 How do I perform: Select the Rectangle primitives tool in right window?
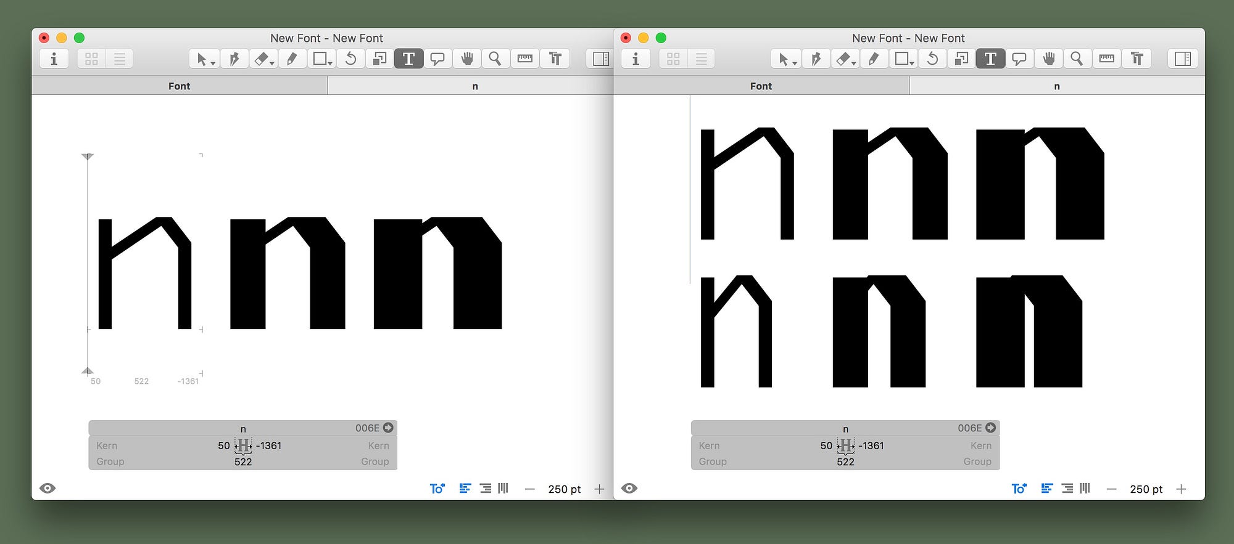pyautogui.click(x=903, y=59)
